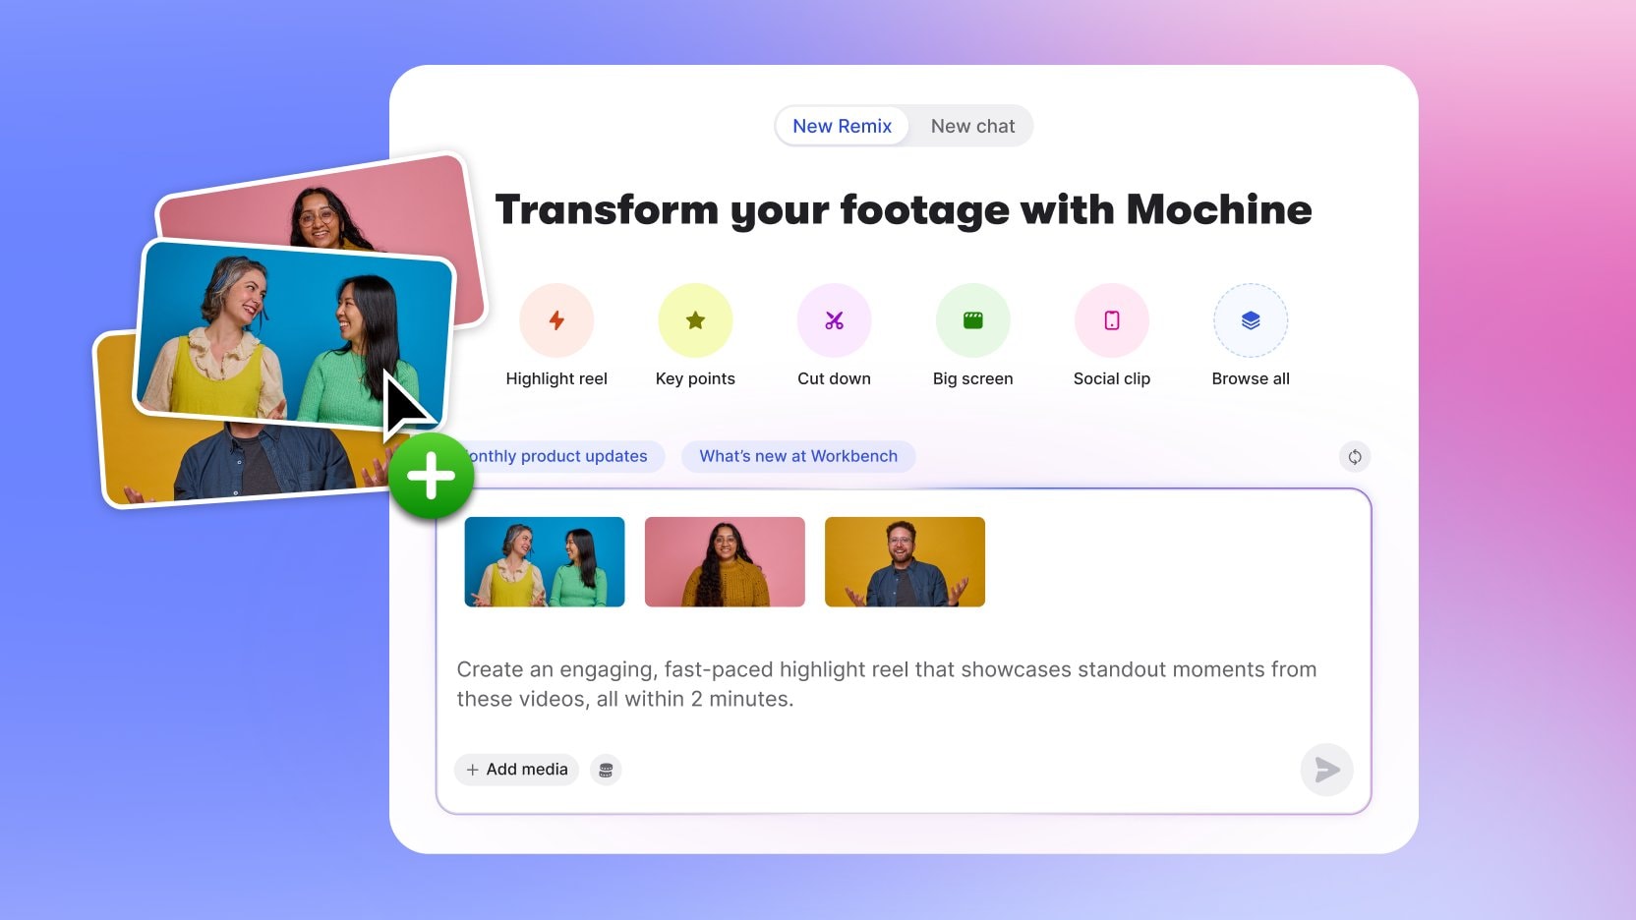Open the stacked disks icon beside Add media
Viewport: 1636px width, 920px height.
606,770
